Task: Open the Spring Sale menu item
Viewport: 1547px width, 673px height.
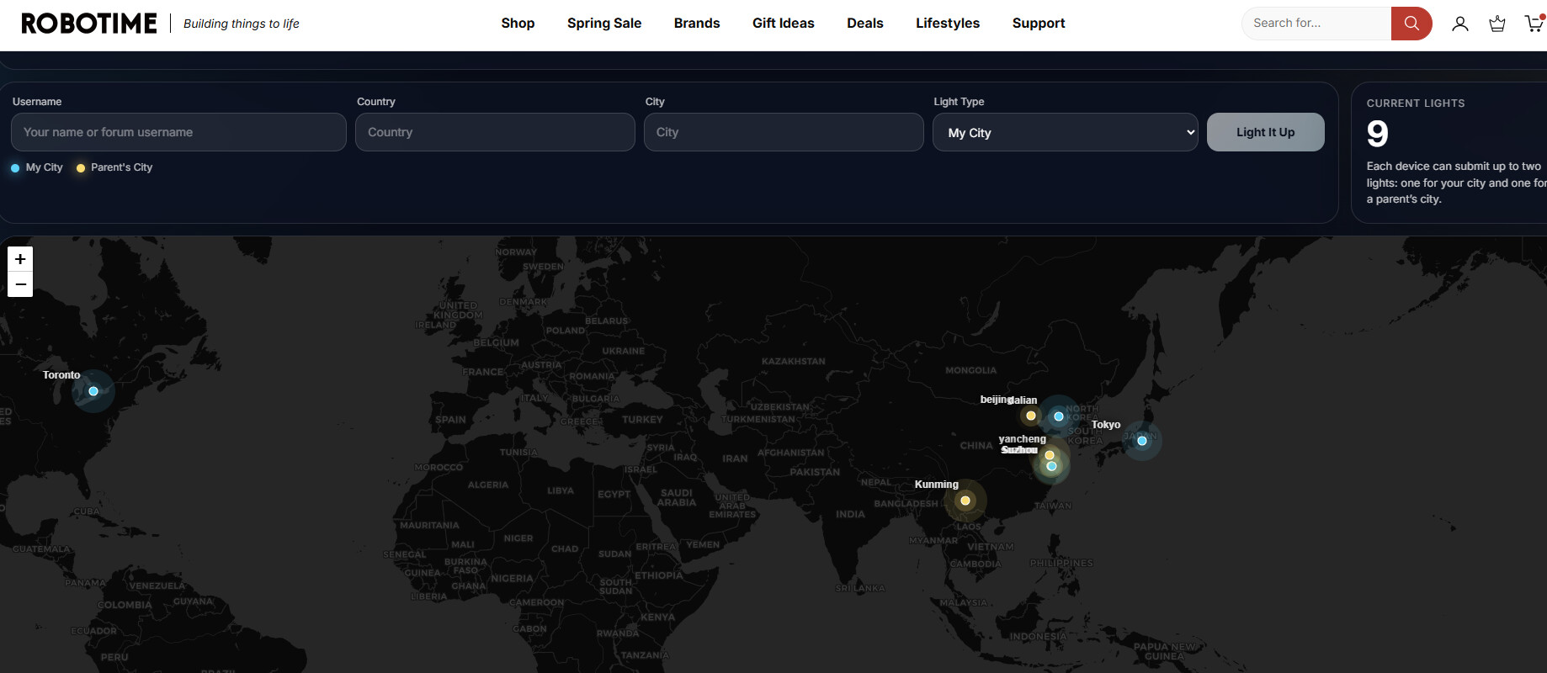Action: [x=604, y=24]
